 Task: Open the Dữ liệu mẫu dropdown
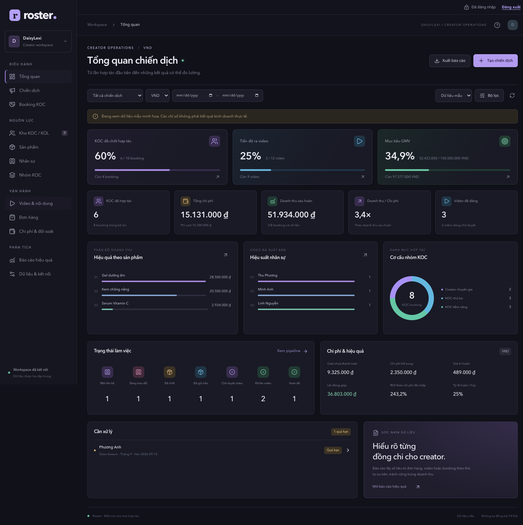453,95
